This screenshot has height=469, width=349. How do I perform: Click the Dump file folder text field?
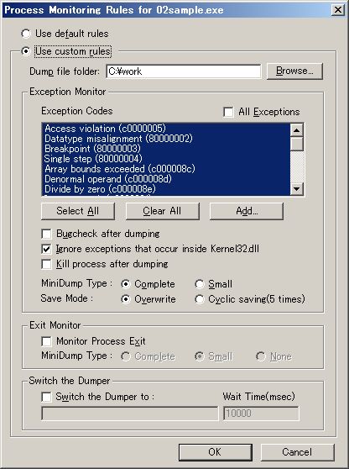(183, 71)
